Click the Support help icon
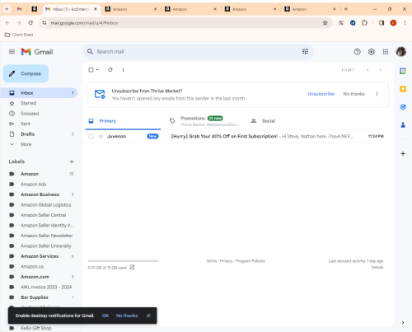This screenshot has height=332, width=412. tap(357, 52)
